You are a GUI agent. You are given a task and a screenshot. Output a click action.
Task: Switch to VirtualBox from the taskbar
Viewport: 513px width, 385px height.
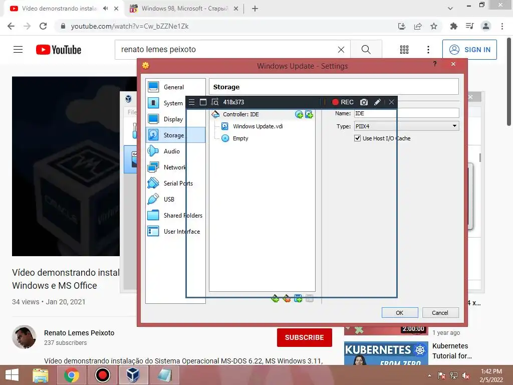(133, 375)
